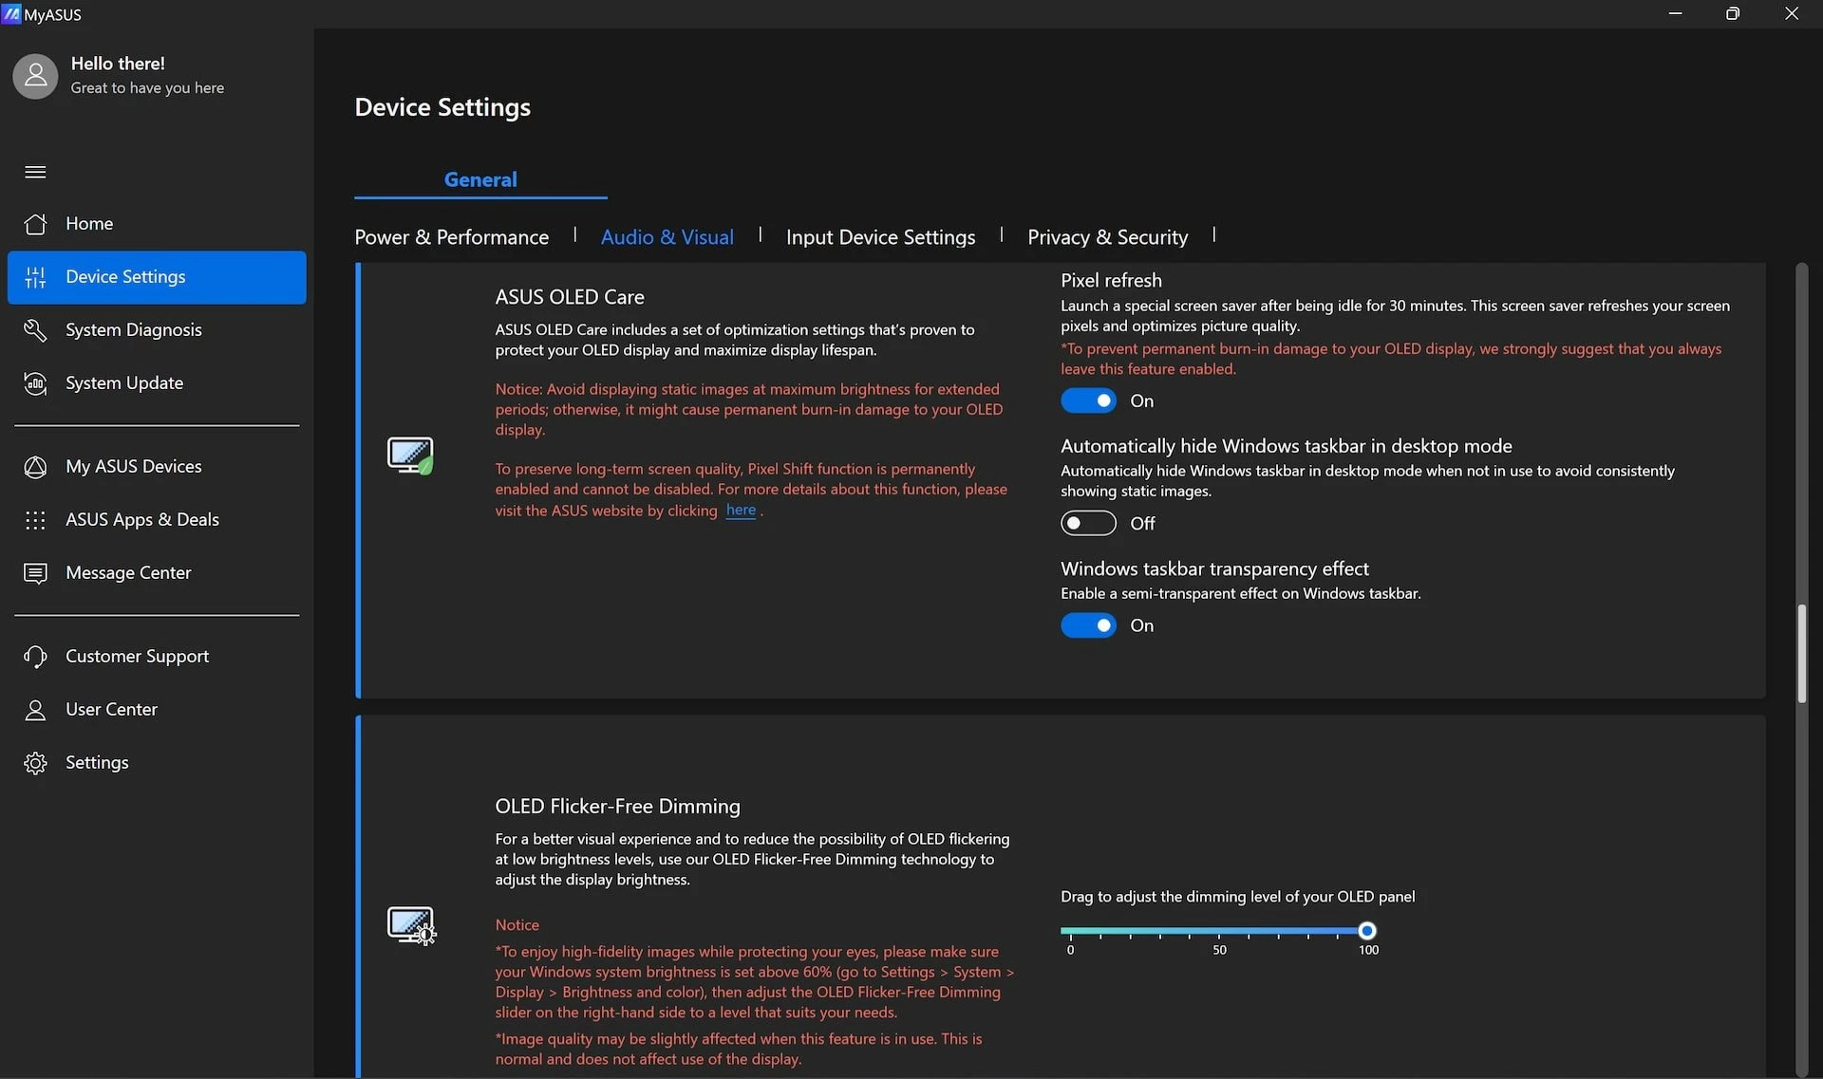The image size is (1823, 1079).
Task: Click the user profile avatar icon
Action: tap(35, 76)
